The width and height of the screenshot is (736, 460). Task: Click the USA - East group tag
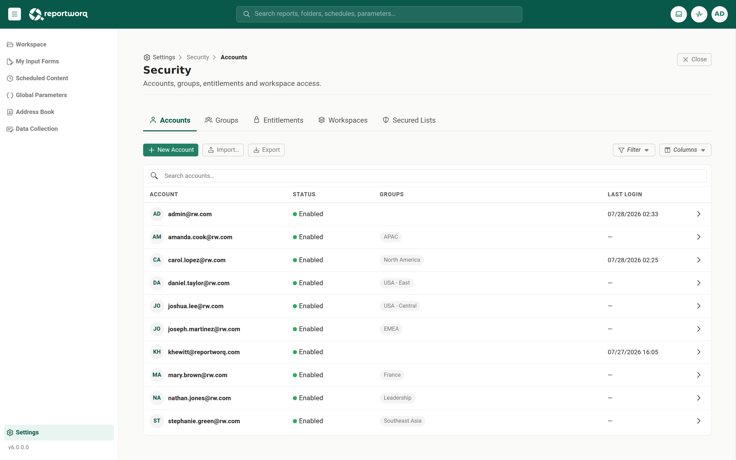tap(396, 283)
